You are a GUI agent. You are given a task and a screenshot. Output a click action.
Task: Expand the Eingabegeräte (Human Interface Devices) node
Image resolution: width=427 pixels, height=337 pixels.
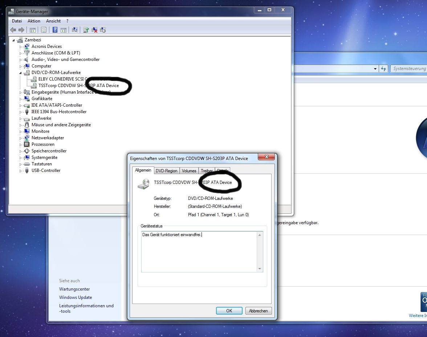coord(20,93)
